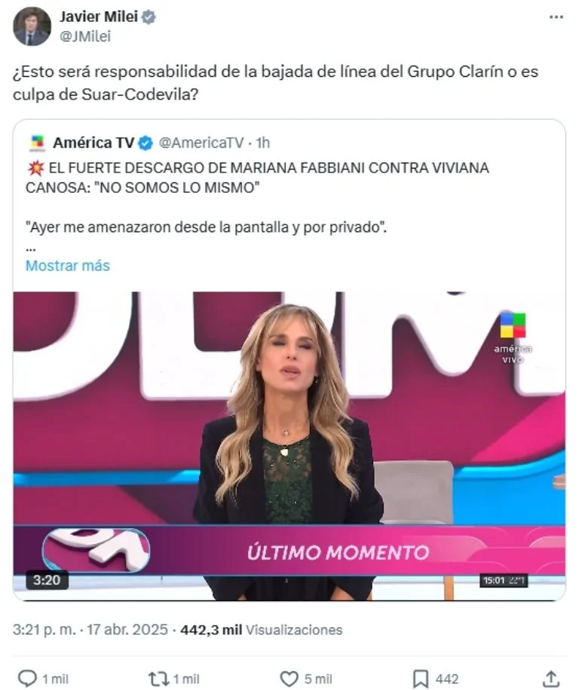Open the @JMilei handle link
This screenshot has height=690, width=579.
coord(85,36)
